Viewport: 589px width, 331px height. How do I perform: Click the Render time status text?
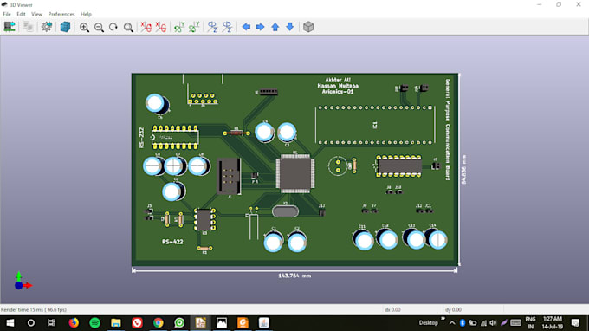click(34, 309)
